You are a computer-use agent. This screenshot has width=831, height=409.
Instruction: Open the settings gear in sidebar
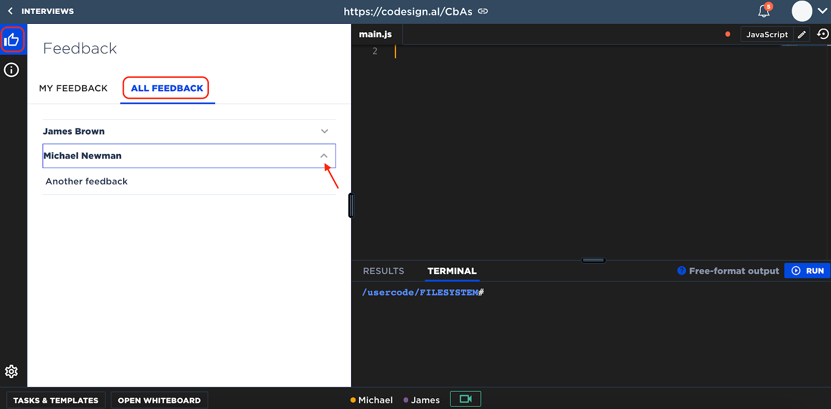pos(11,371)
